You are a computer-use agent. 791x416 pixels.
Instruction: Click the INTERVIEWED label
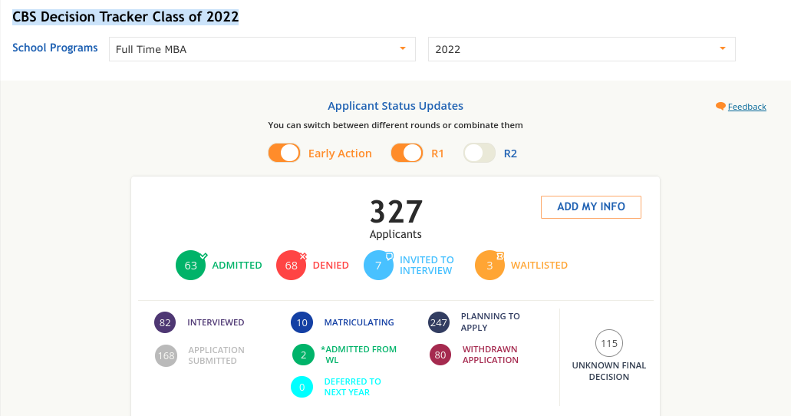[216, 322]
